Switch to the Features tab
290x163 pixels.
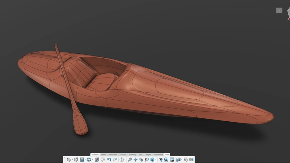click(x=123, y=155)
